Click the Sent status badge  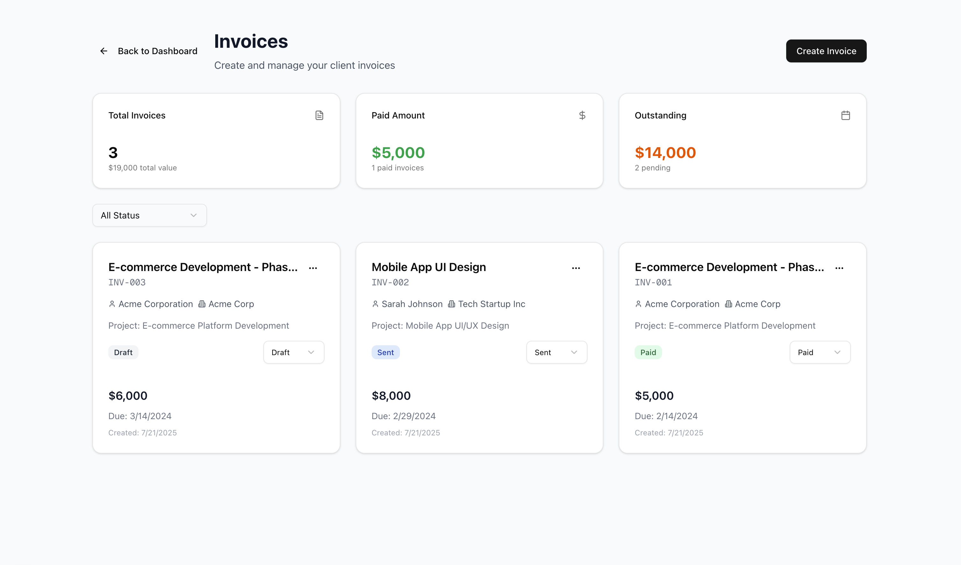[386, 353]
